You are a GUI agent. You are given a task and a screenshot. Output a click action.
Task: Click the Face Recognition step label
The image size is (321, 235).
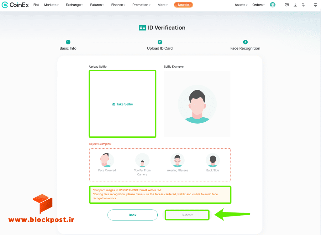245,49
